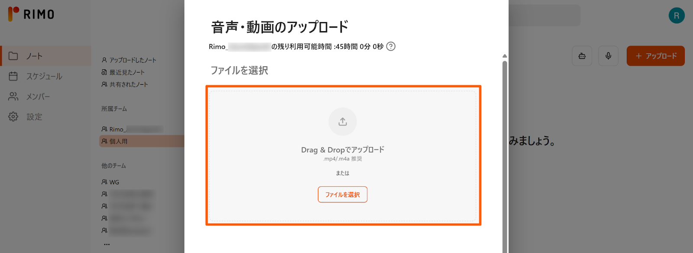Open the メンバー menu item
The height and width of the screenshot is (253, 693).
pos(38,96)
